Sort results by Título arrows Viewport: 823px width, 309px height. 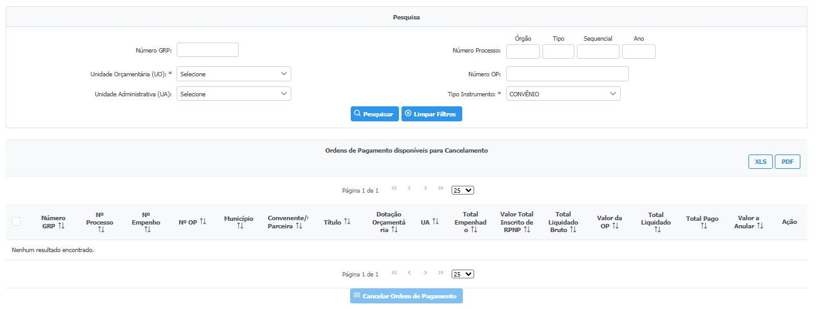(347, 222)
